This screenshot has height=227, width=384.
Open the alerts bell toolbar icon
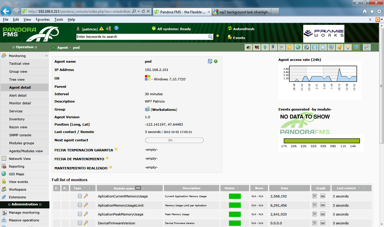coord(340,47)
